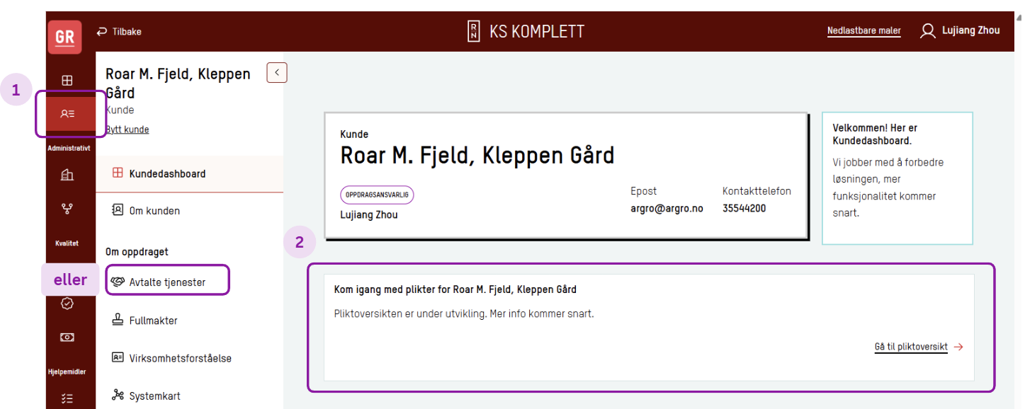Open the checkmark badge icon under Kvalitet
Image resolution: width=1025 pixels, height=409 pixels.
click(x=67, y=304)
